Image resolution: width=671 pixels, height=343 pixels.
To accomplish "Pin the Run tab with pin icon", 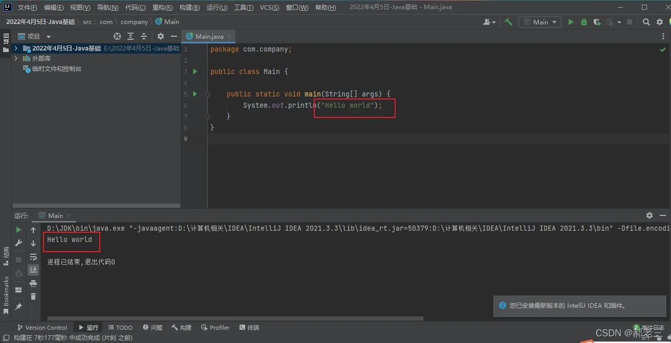I will pyautogui.click(x=18, y=306).
